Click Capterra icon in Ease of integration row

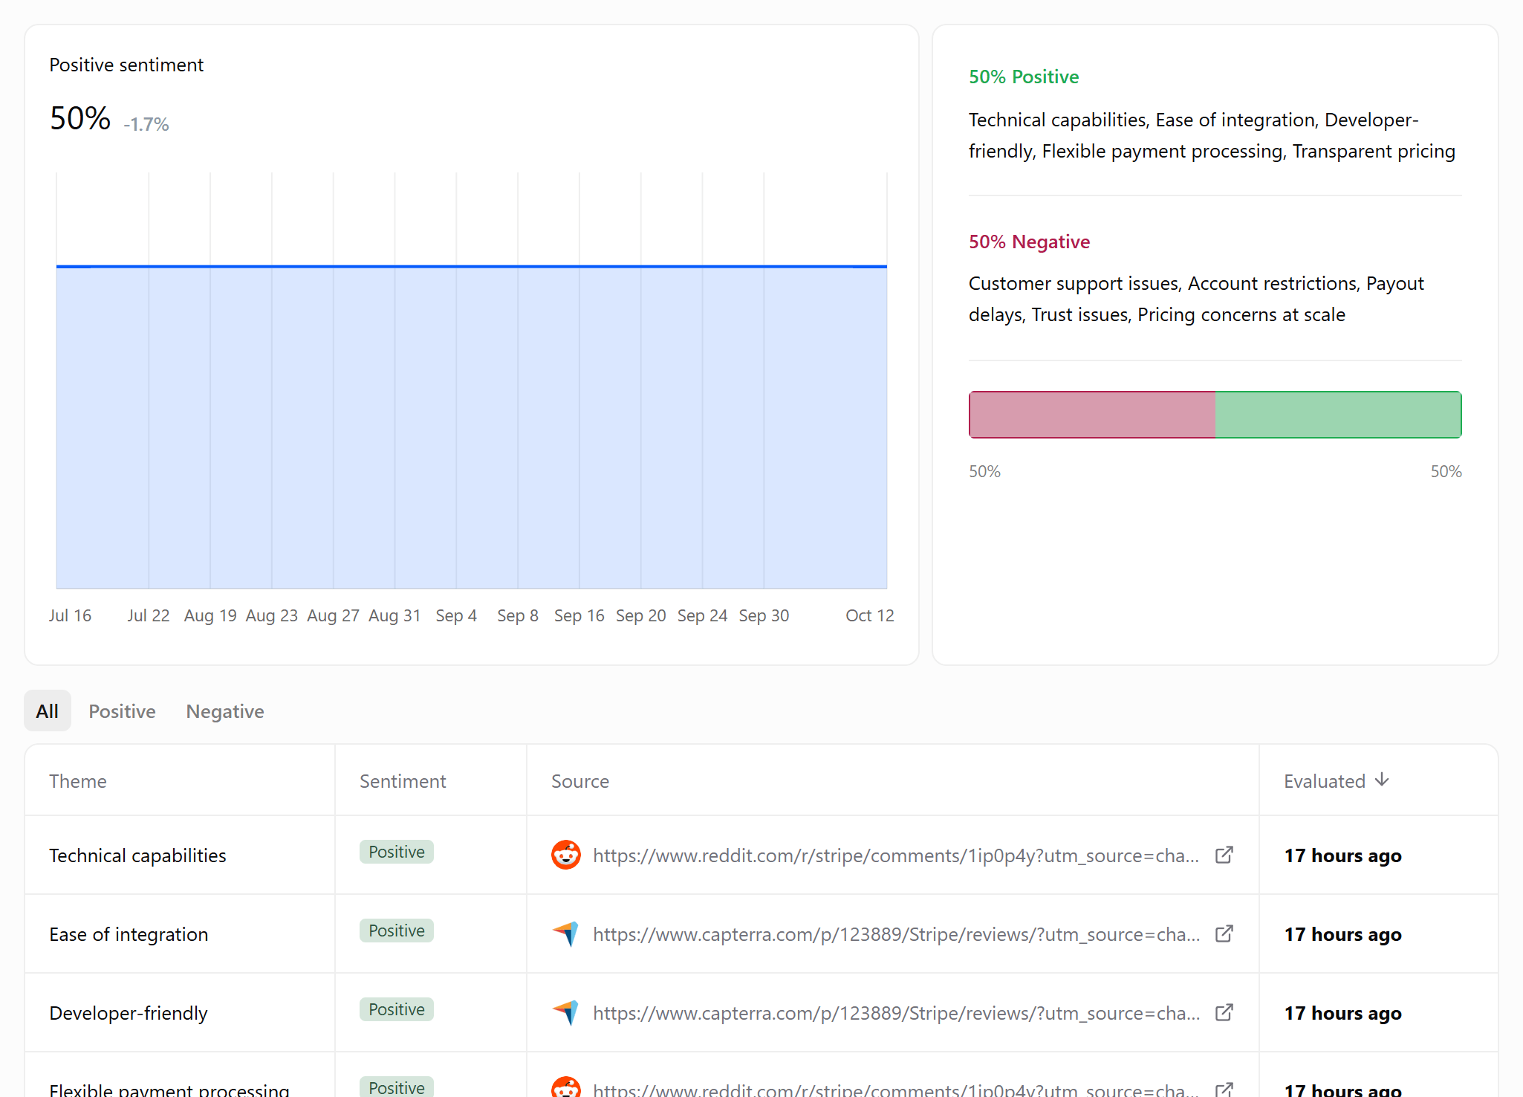(x=566, y=933)
